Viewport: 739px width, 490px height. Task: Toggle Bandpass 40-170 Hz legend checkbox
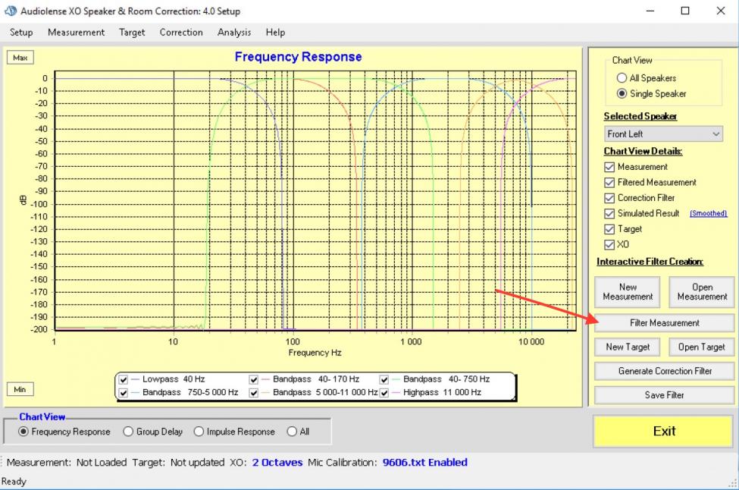click(254, 379)
